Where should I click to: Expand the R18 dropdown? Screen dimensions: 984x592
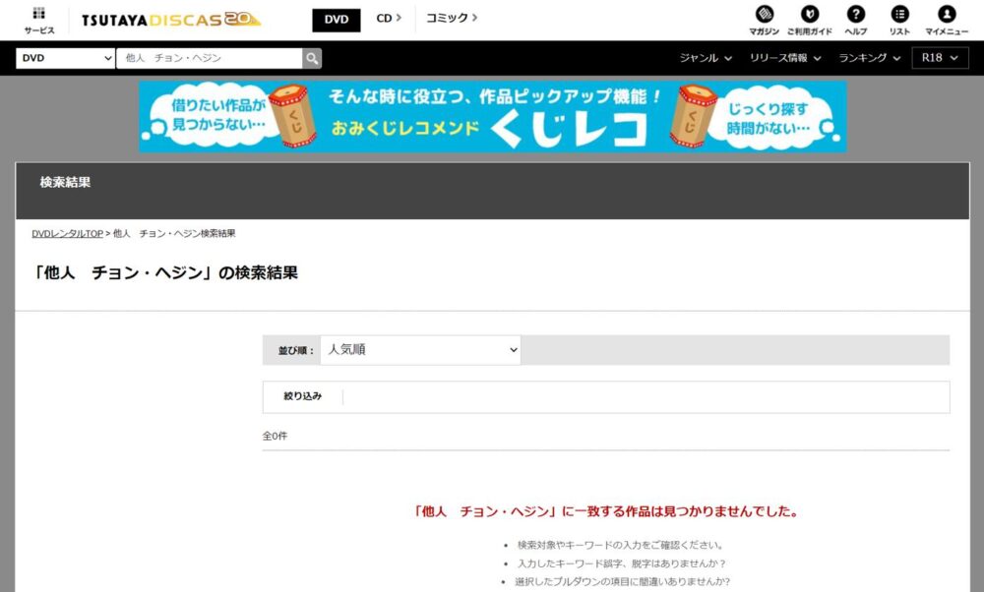coord(940,57)
